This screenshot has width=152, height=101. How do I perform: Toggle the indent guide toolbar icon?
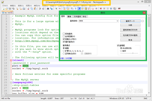pos(79,9)
